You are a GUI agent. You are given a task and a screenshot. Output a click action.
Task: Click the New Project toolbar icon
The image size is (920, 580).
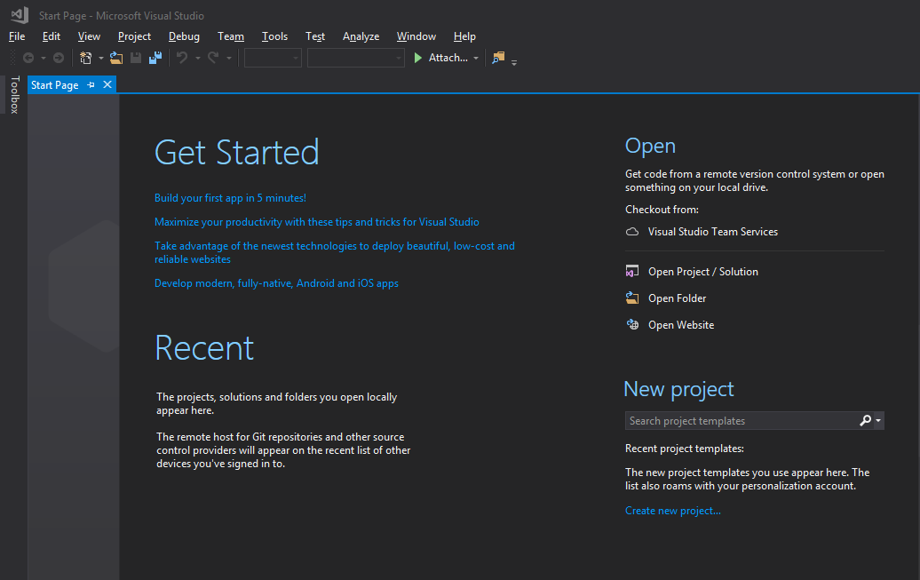(x=85, y=58)
